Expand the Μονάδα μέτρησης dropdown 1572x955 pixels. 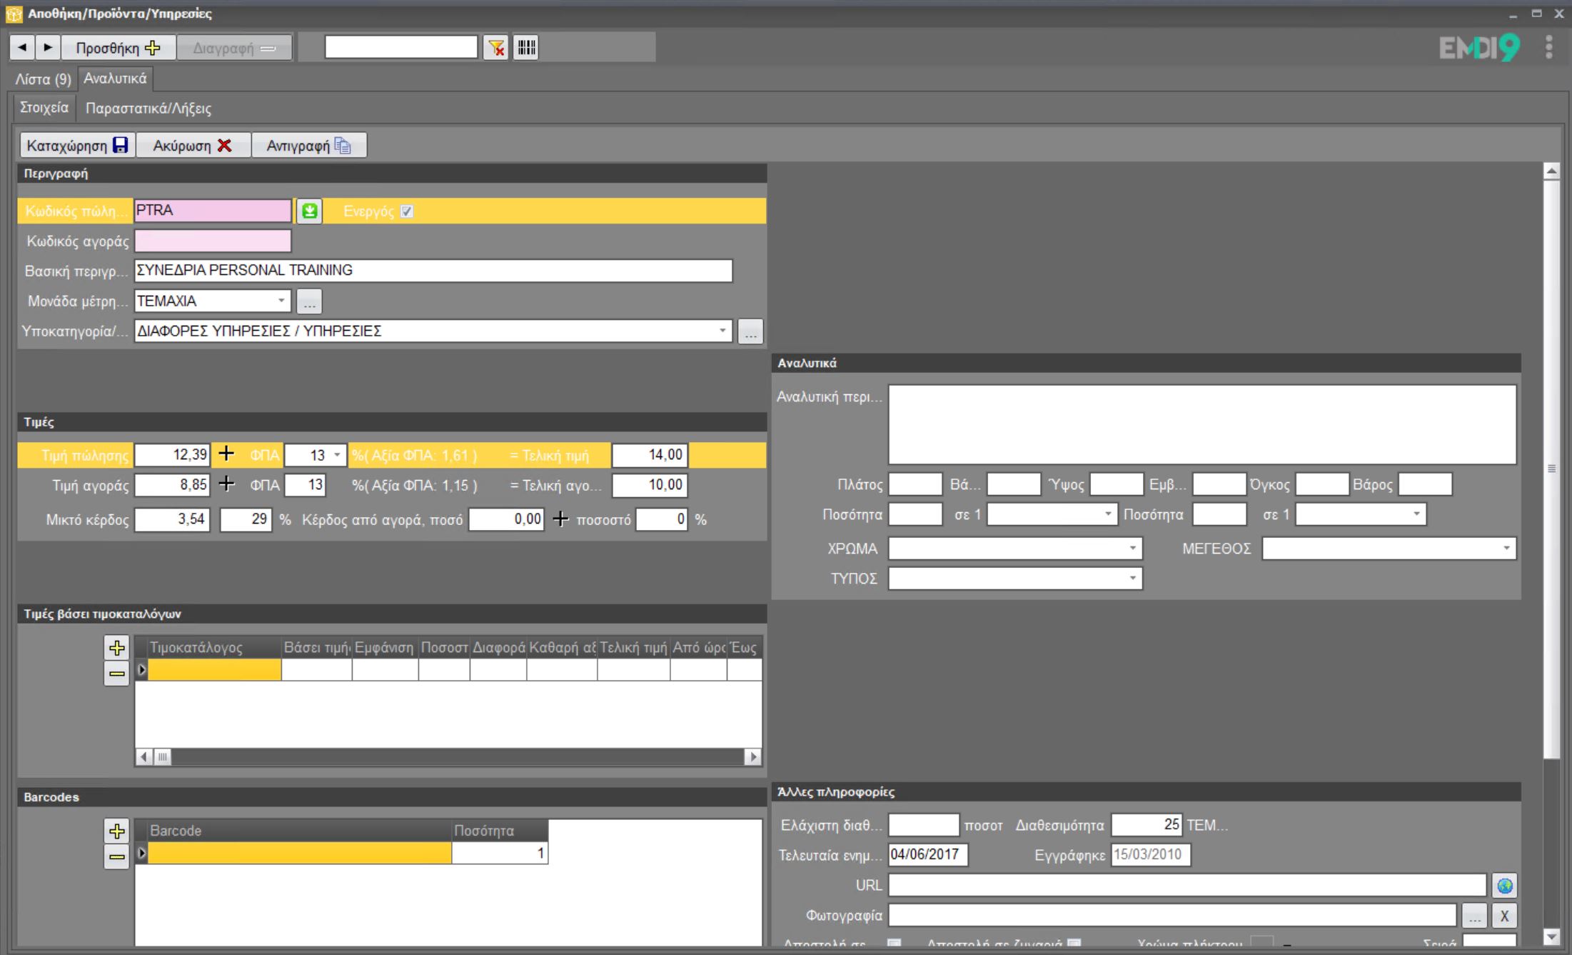click(x=281, y=301)
